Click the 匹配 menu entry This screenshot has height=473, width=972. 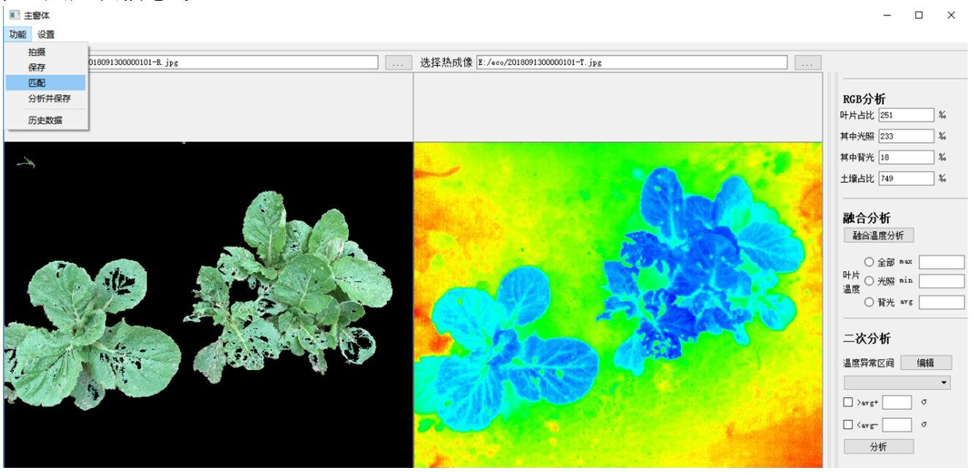(37, 83)
